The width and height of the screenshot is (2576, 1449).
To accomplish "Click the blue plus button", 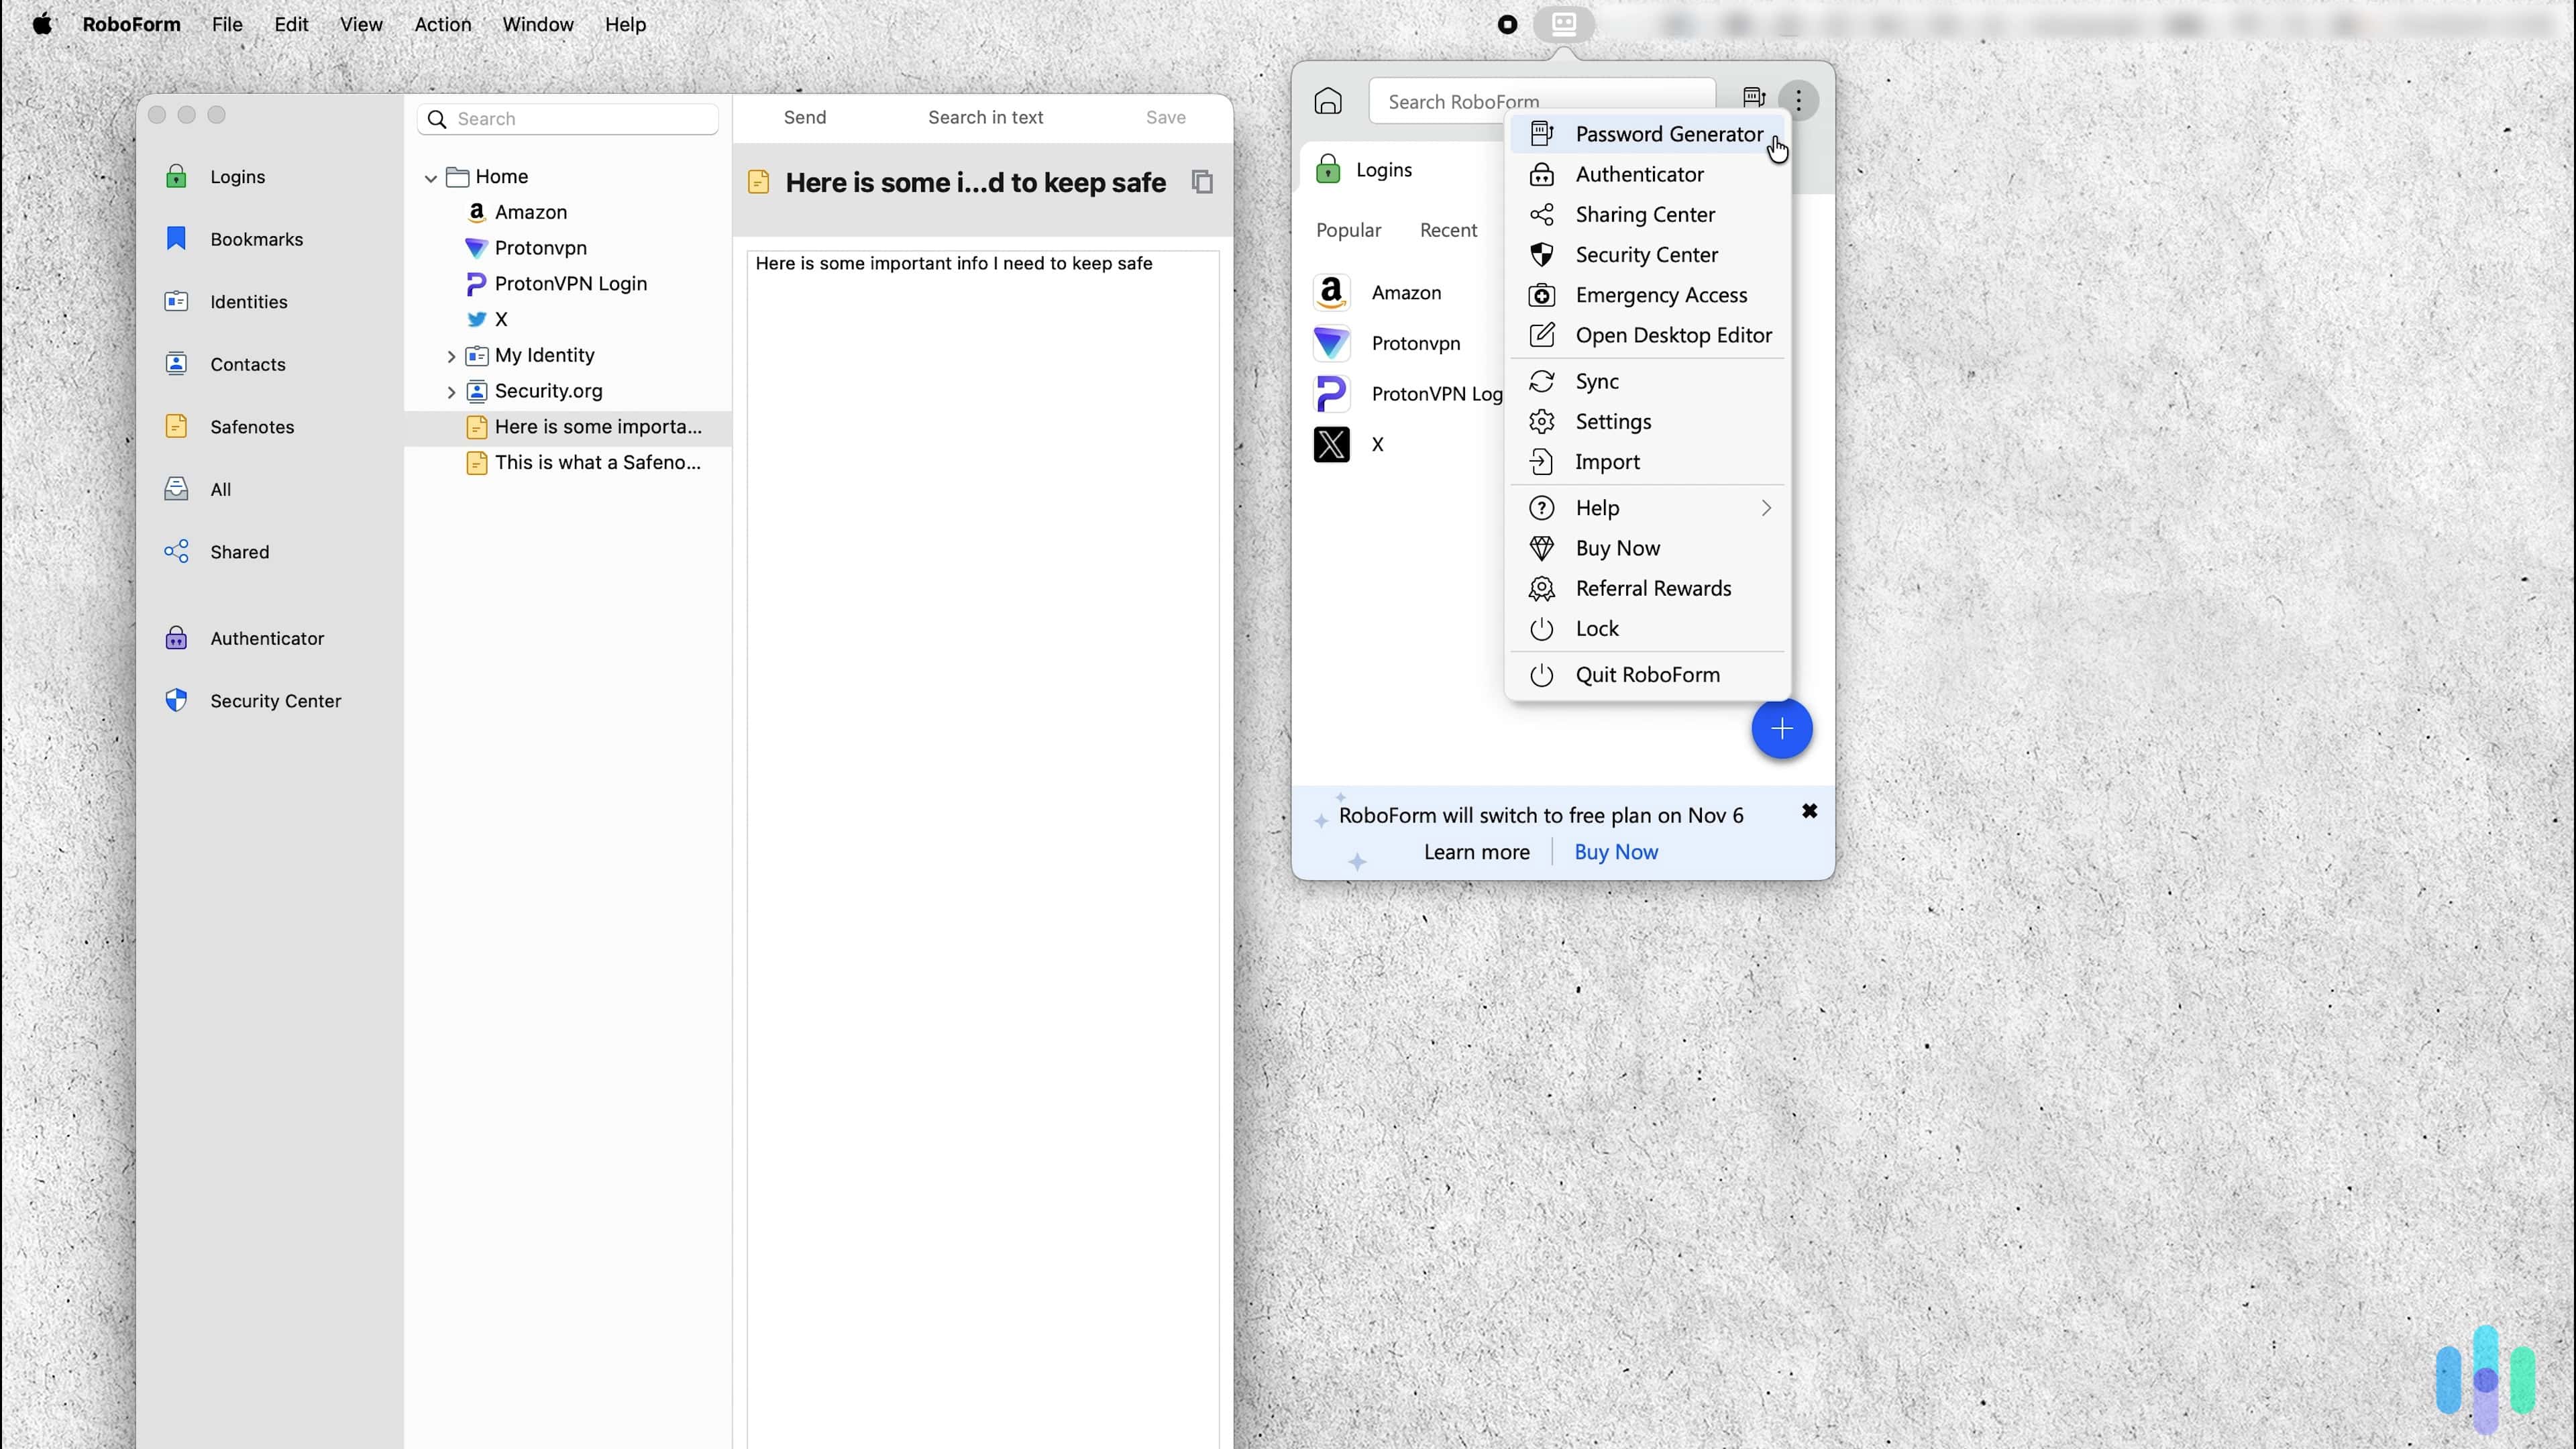I will pyautogui.click(x=1782, y=729).
